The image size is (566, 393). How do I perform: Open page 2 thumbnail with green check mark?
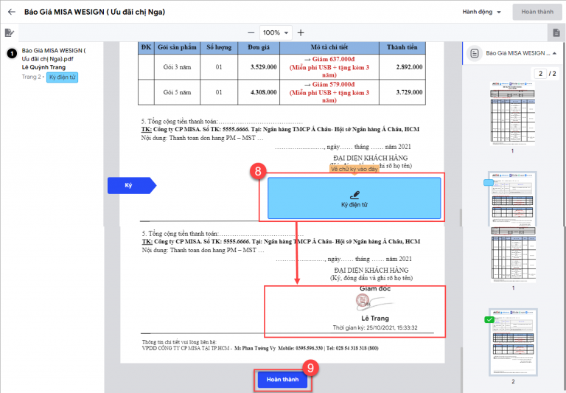click(x=513, y=342)
